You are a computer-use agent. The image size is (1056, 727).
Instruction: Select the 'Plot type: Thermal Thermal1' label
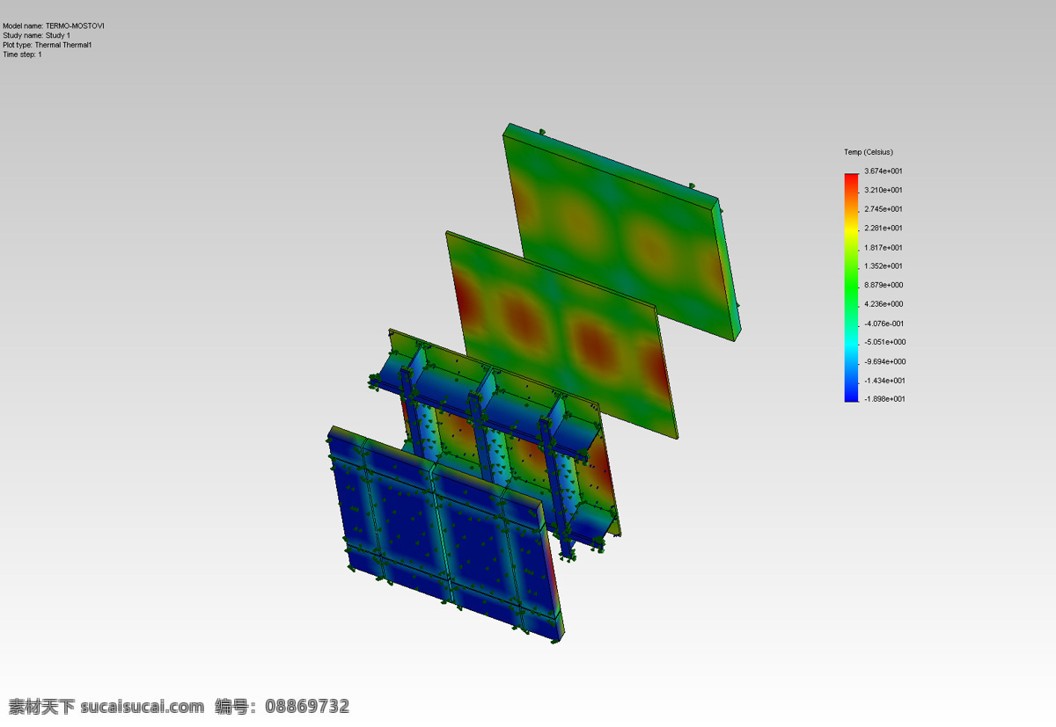[x=47, y=45]
